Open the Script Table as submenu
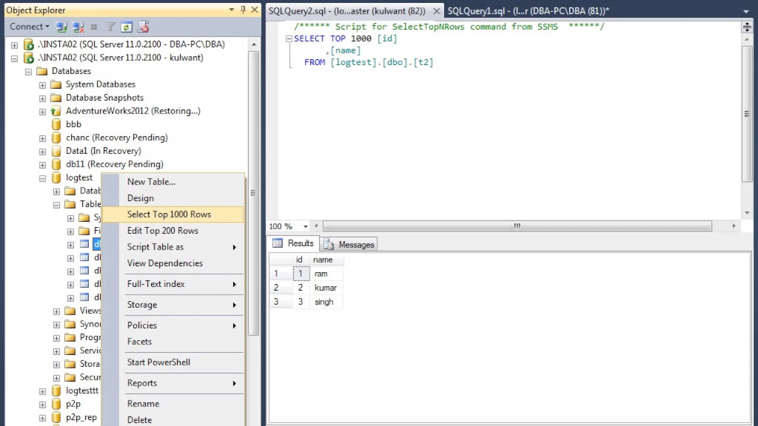Screen dimensions: 758x426 pos(173,247)
